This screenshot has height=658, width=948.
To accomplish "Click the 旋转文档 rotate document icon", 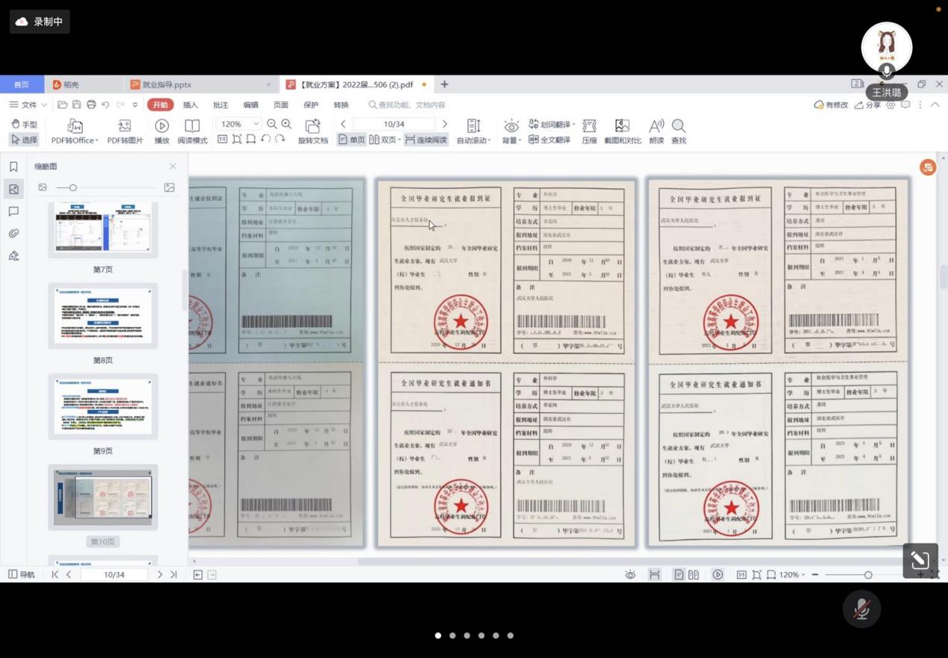I will click(313, 131).
